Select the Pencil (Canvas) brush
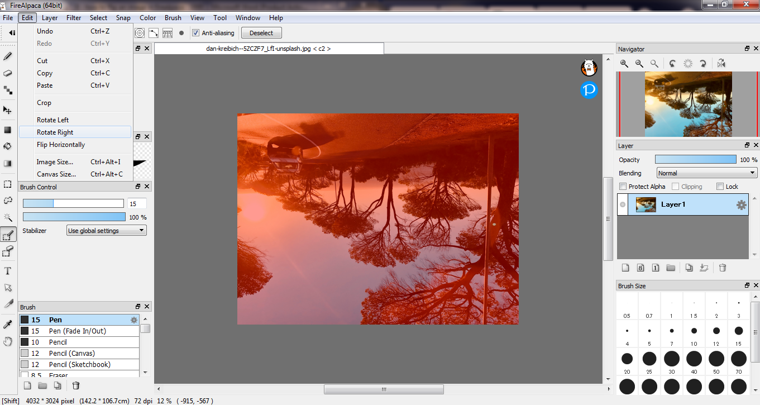Viewport: 760px width, 405px height. click(79, 354)
